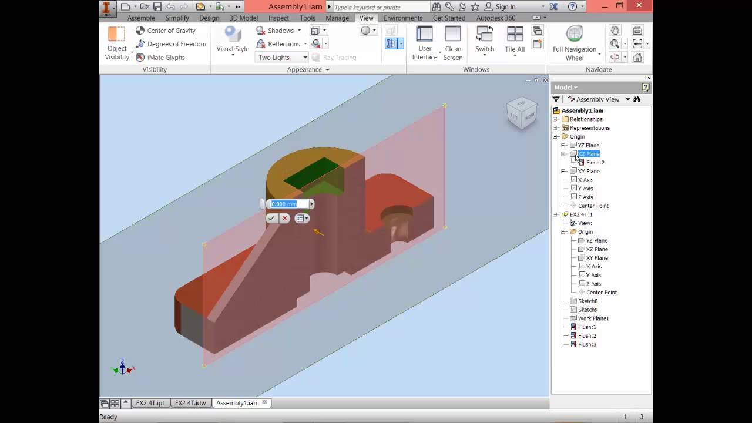Expand the YZ Plane node under Origin
Image resolution: width=752 pixels, height=423 pixels.
point(563,145)
